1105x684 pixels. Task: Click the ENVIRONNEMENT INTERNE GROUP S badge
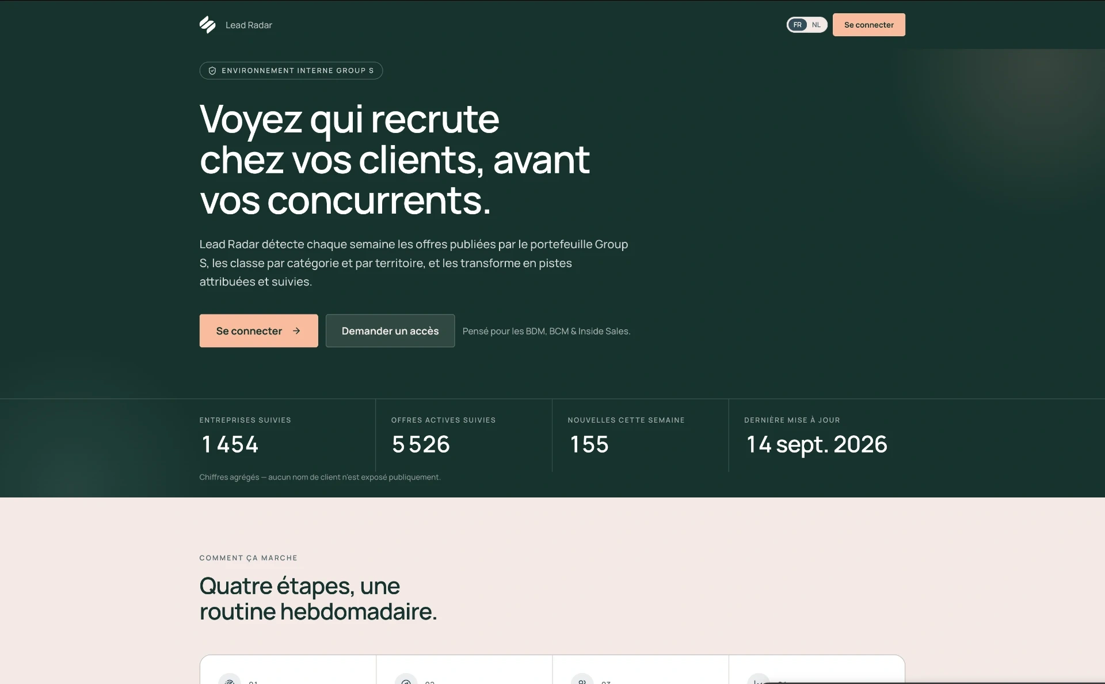(291, 71)
